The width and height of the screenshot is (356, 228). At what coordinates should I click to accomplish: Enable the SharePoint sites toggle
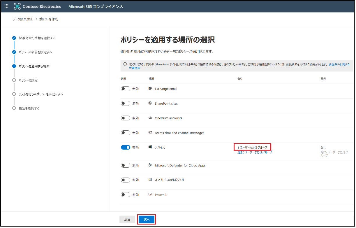click(126, 103)
